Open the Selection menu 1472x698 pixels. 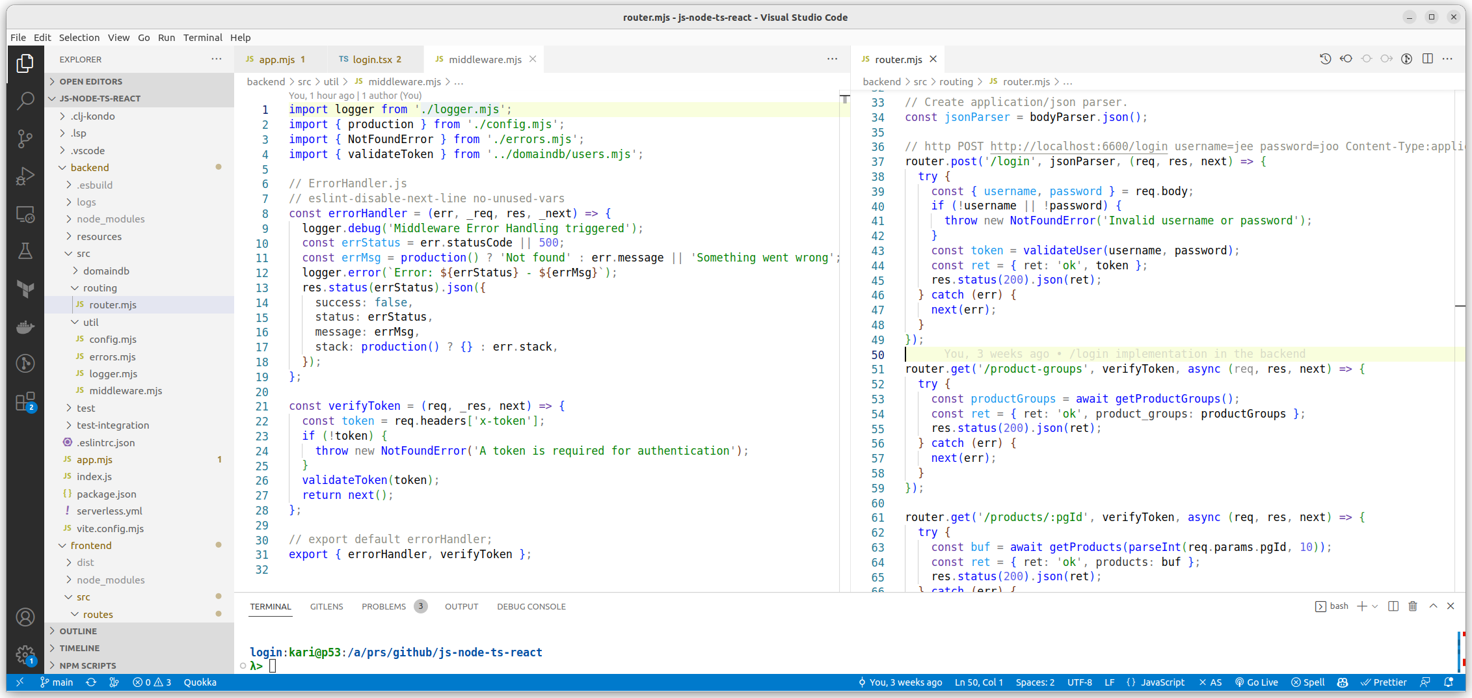click(x=79, y=38)
